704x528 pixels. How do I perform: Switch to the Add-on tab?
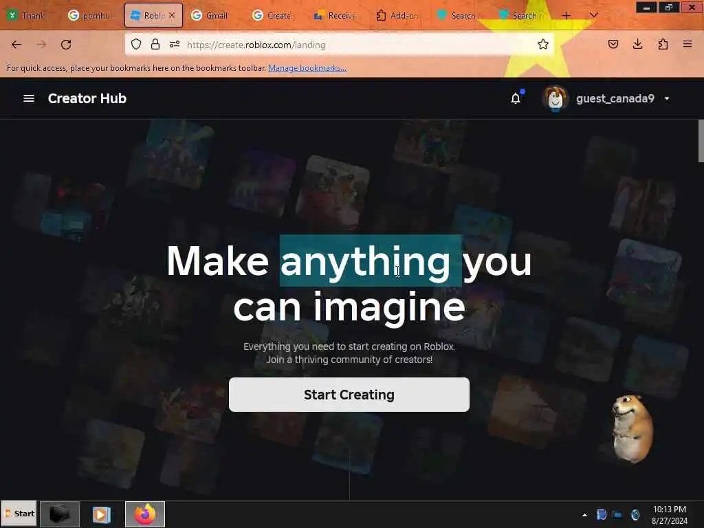(x=399, y=15)
